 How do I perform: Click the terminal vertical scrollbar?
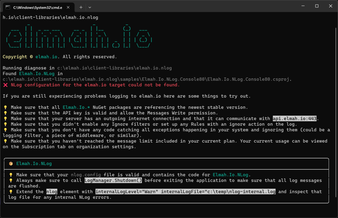coord(336,112)
